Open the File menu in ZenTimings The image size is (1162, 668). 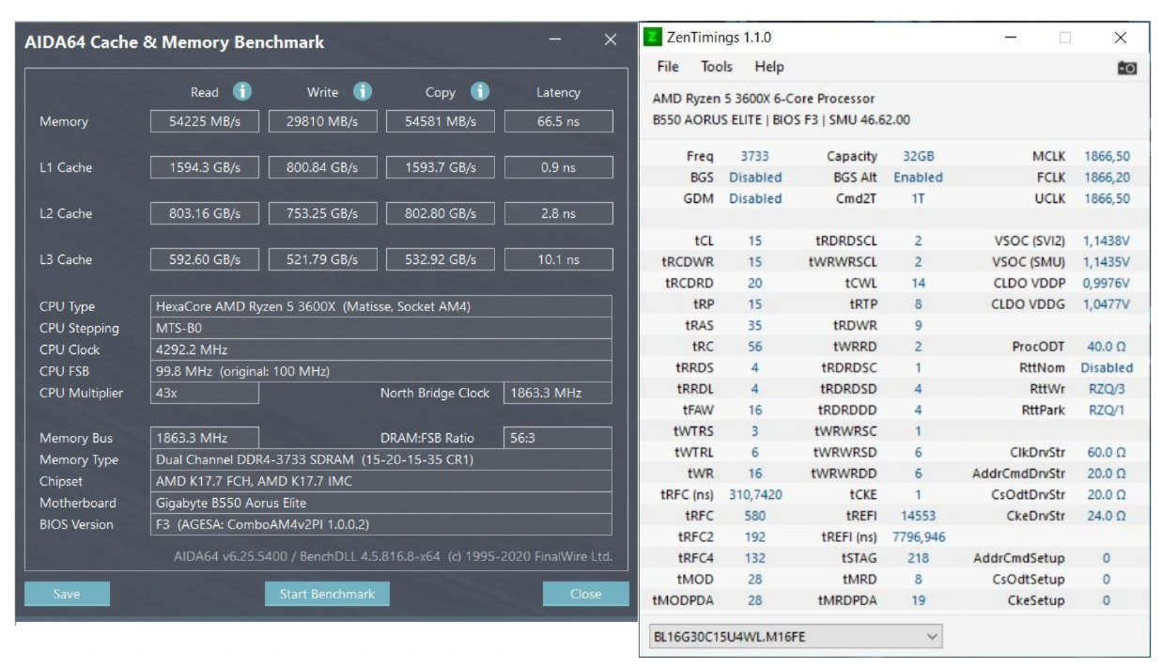(668, 67)
